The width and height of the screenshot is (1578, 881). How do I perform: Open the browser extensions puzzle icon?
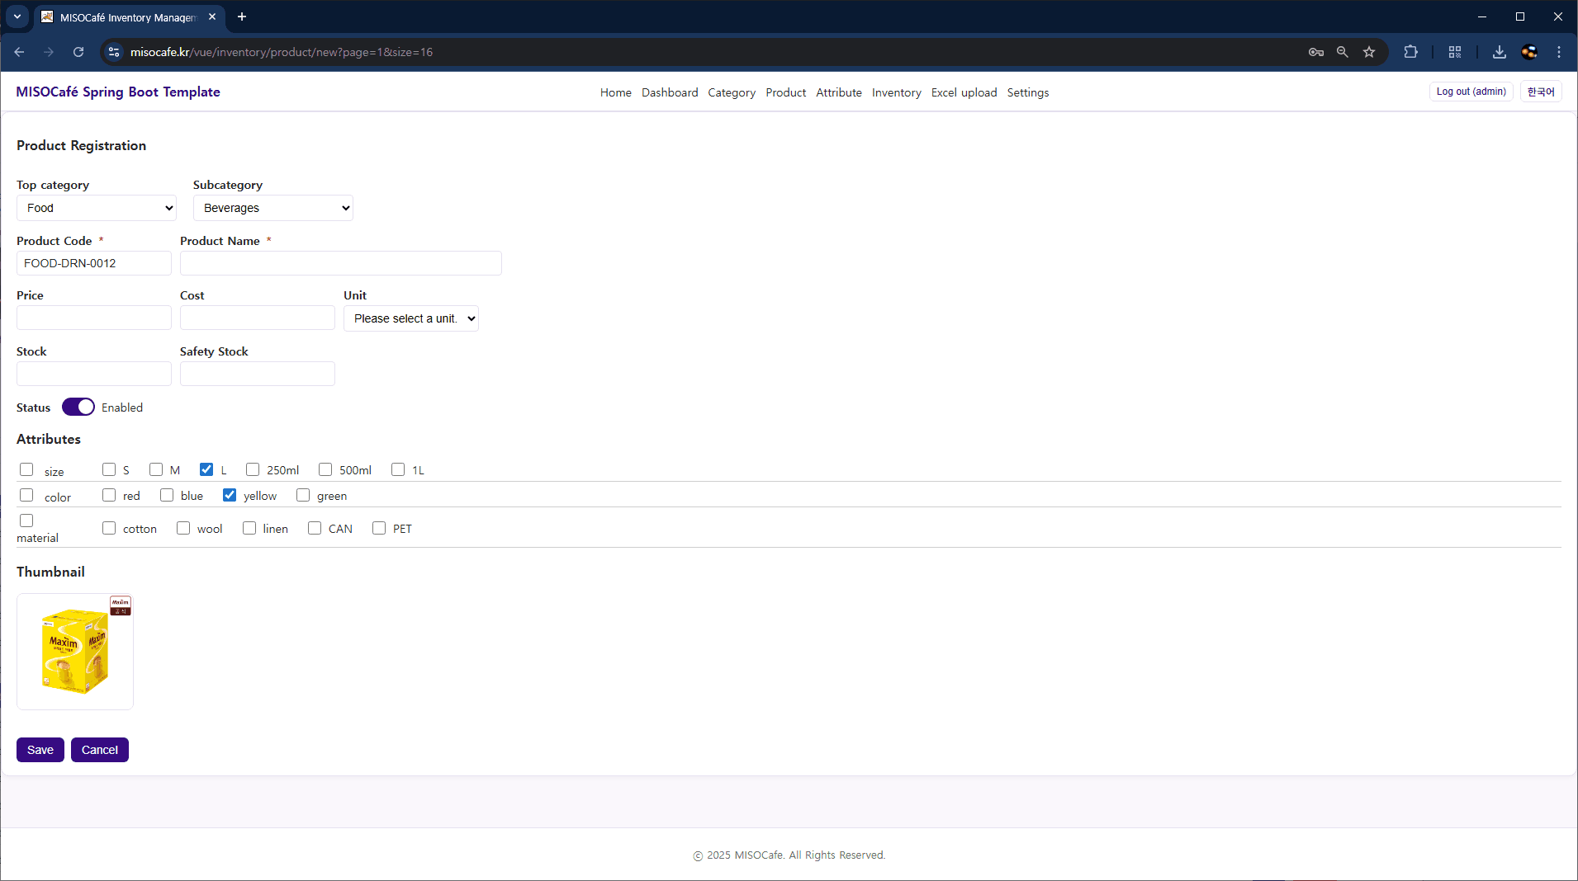coord(1410,52)
